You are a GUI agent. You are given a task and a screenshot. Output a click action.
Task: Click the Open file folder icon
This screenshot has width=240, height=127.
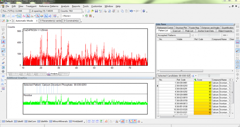(x=92, y=11)
